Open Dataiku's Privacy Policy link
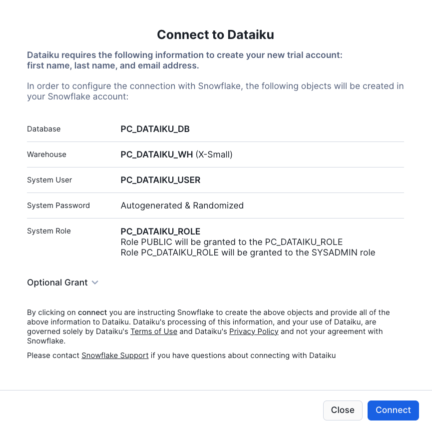The height and width of the screenshot is (429, 432). tap(254, 331)
